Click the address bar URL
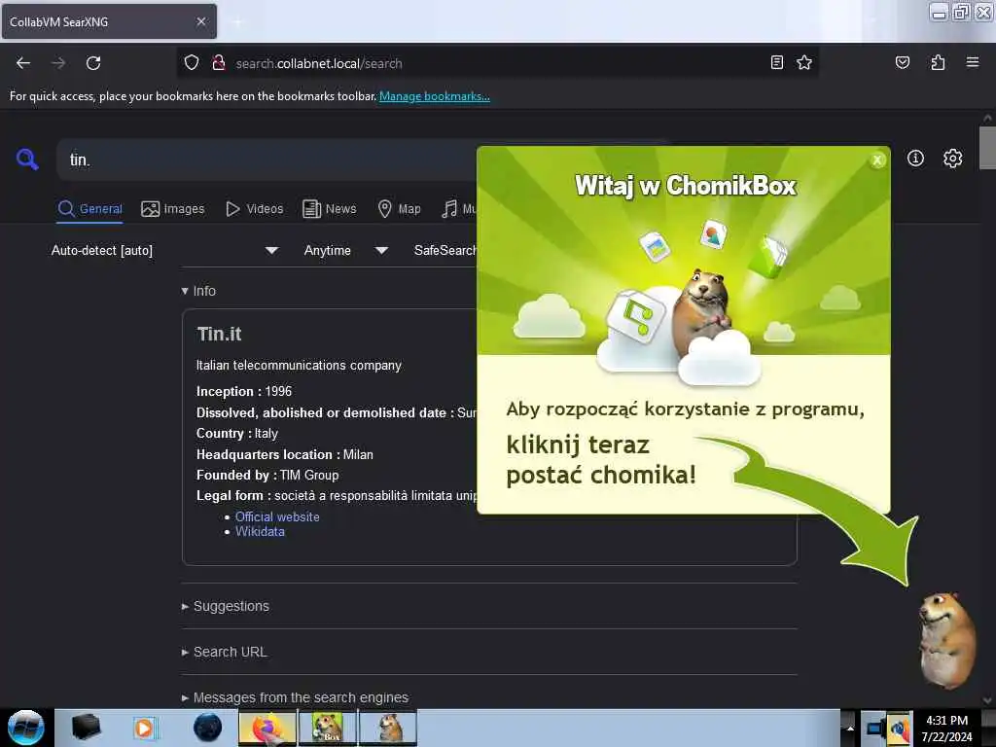 tap(319, 63)
